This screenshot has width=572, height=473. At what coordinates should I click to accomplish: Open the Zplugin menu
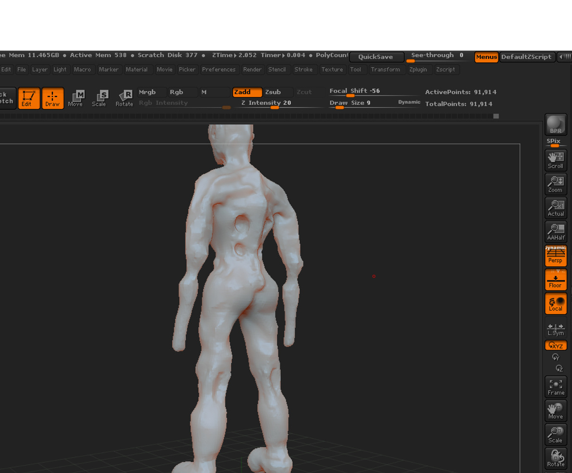point(418,70)
